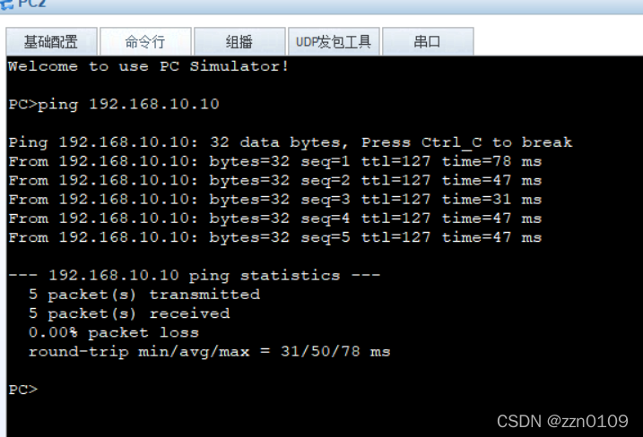Click the empty PC> prompt at the bottom
This screenshot has height=437, width=643.
(23, 389)
